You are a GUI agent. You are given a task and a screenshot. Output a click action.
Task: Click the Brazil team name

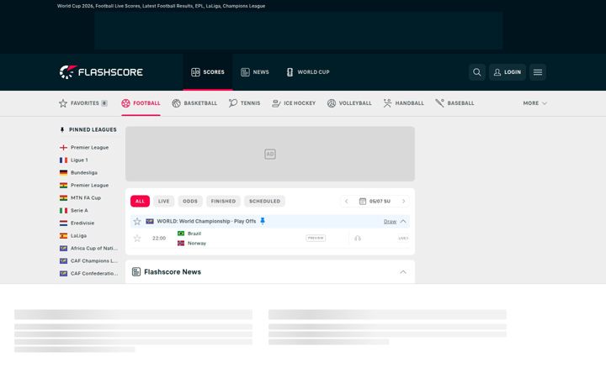pyautogui.click(x=194, y=234)
